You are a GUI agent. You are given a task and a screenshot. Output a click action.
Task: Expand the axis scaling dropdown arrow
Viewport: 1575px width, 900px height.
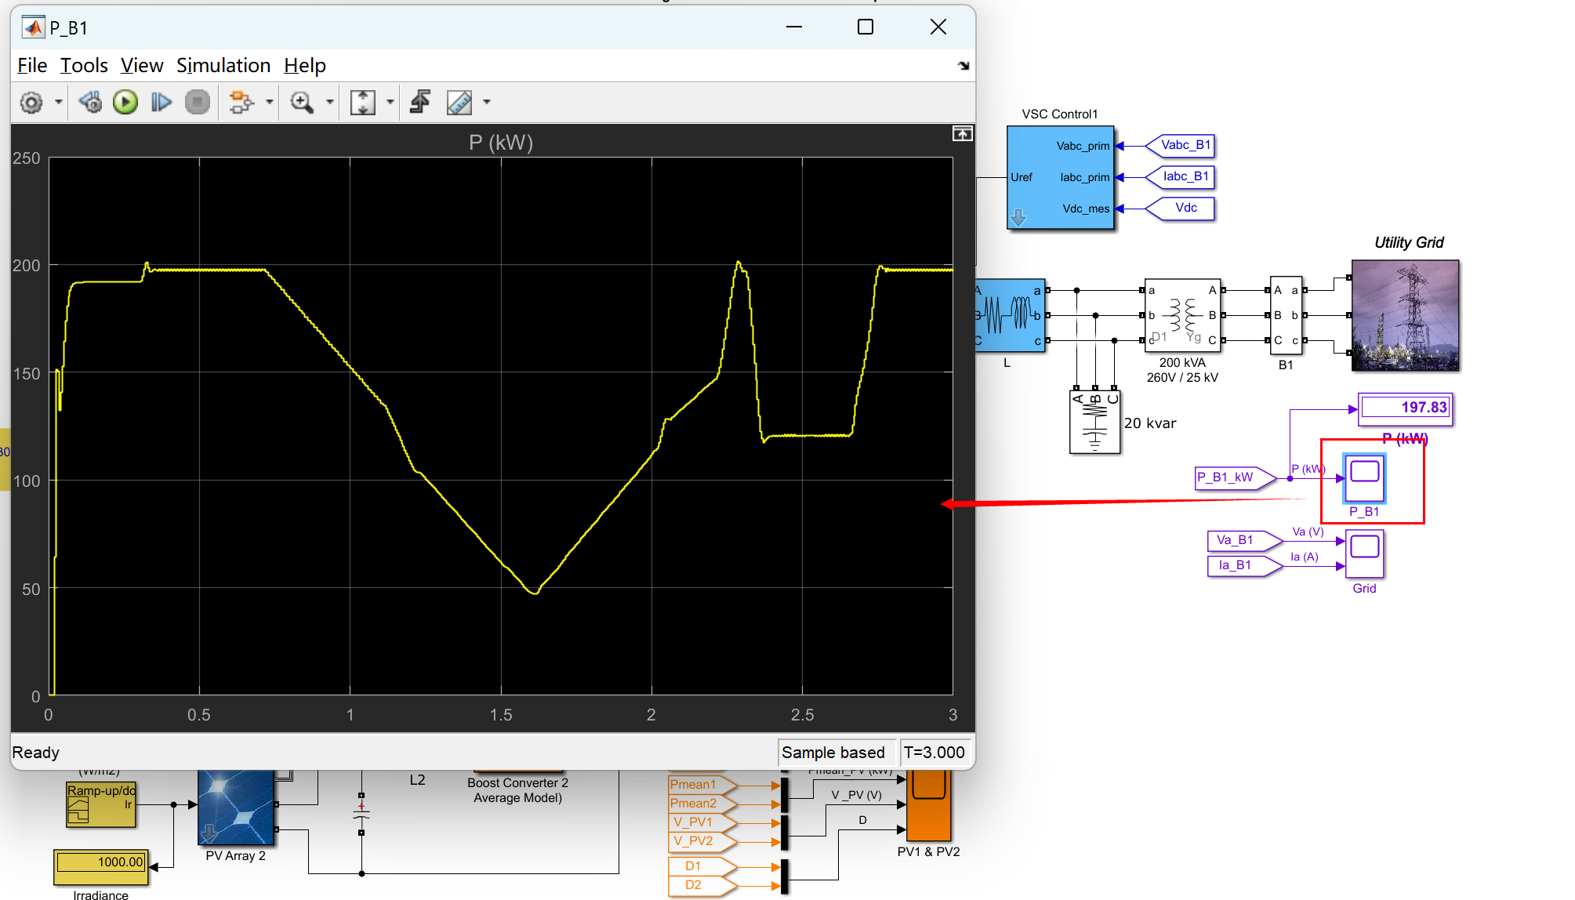tap(390, 103)
